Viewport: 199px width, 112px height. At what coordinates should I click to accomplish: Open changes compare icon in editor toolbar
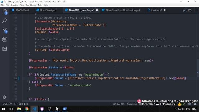184,10
